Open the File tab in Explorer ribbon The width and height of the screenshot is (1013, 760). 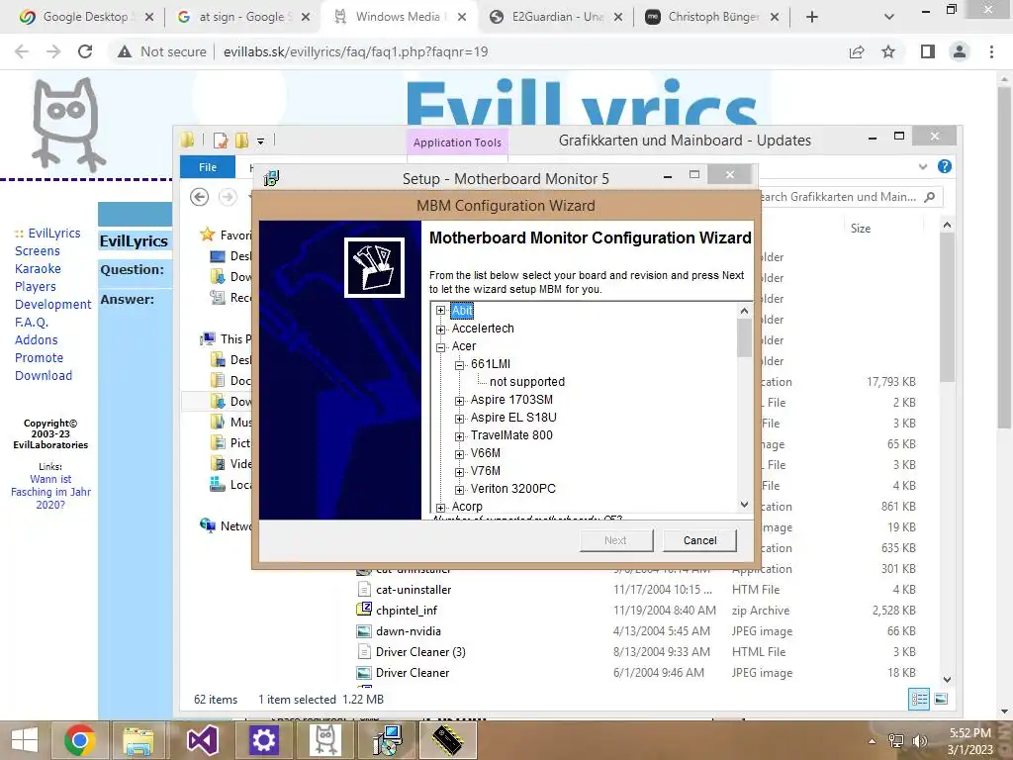[x=208, y=166]
